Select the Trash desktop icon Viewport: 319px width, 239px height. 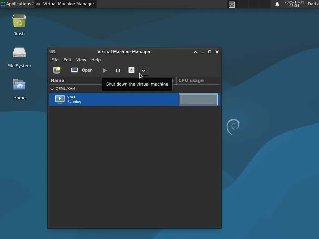[x=19, y=25]
